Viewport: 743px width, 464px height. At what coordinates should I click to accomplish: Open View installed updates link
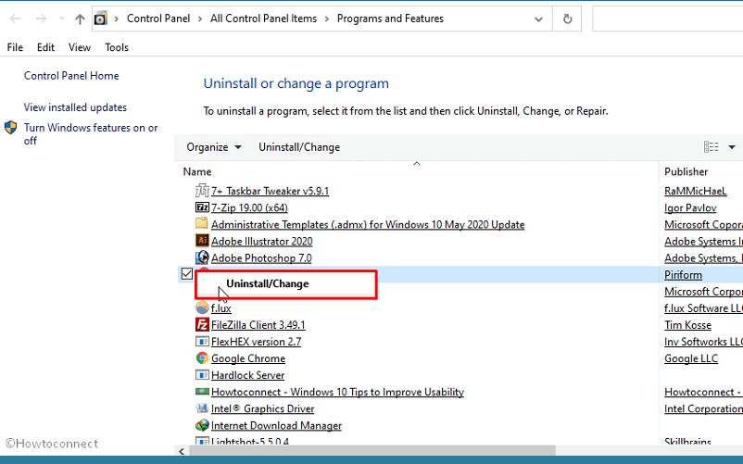[75, 107]
